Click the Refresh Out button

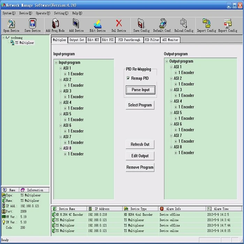(x=140, y=144)
